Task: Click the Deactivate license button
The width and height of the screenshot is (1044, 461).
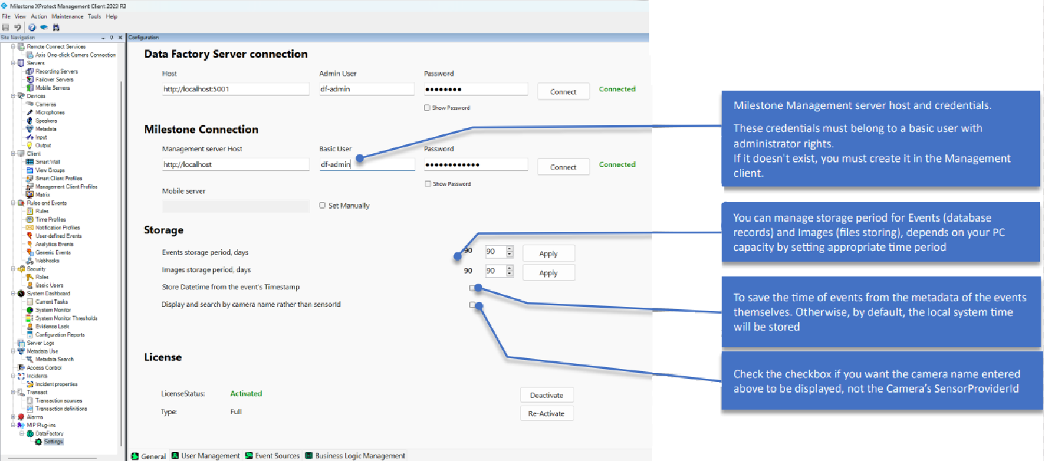Action: click(547, 395)
